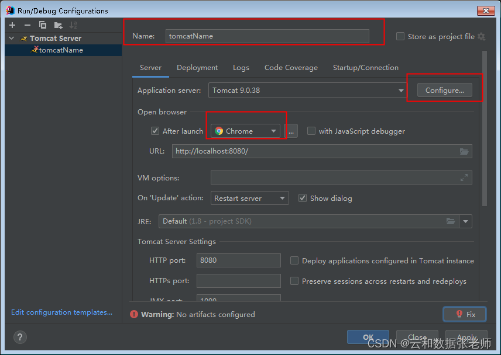This screenshot has height=355, width=501.
Task: Uncheck the After launch checkbox
Action: click(x=155, y=131)
